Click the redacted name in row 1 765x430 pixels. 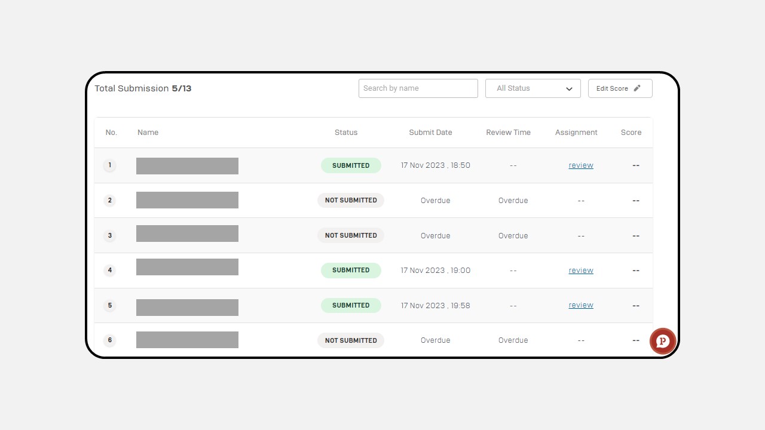click(x=187, y=166)
